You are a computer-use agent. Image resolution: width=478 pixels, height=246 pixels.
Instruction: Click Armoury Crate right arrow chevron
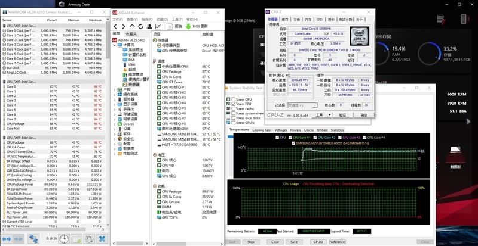point(469,122)
